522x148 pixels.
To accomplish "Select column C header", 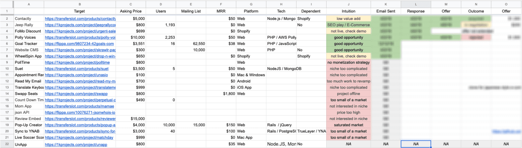I will click(131, 4).
